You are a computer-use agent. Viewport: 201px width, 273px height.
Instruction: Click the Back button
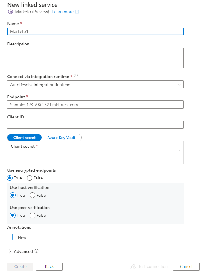coord(49,266)
